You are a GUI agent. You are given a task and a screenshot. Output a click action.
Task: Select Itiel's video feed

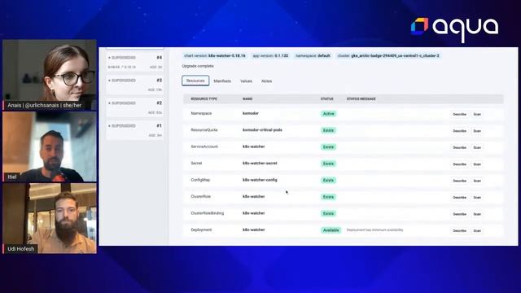(50, 146)
